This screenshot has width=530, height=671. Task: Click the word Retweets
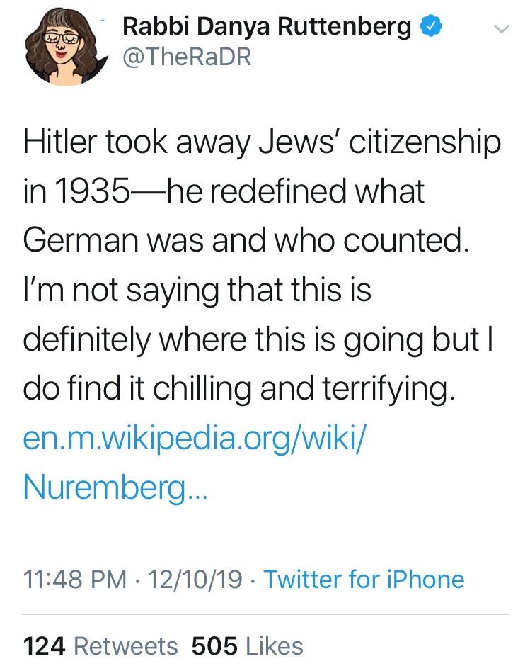[x=126, y=645]
